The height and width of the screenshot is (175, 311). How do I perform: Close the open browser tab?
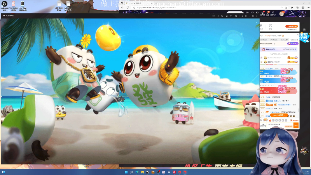click(x=152, y=3)
